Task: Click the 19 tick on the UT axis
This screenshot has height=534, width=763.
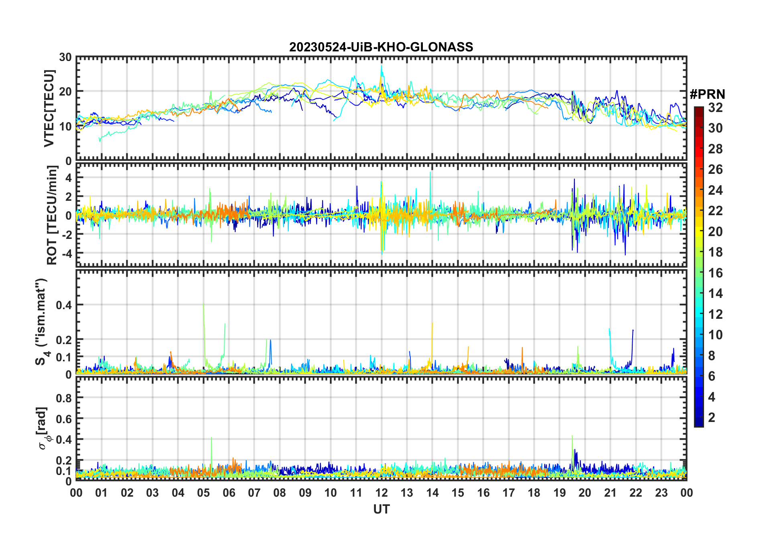Action: 560,493
